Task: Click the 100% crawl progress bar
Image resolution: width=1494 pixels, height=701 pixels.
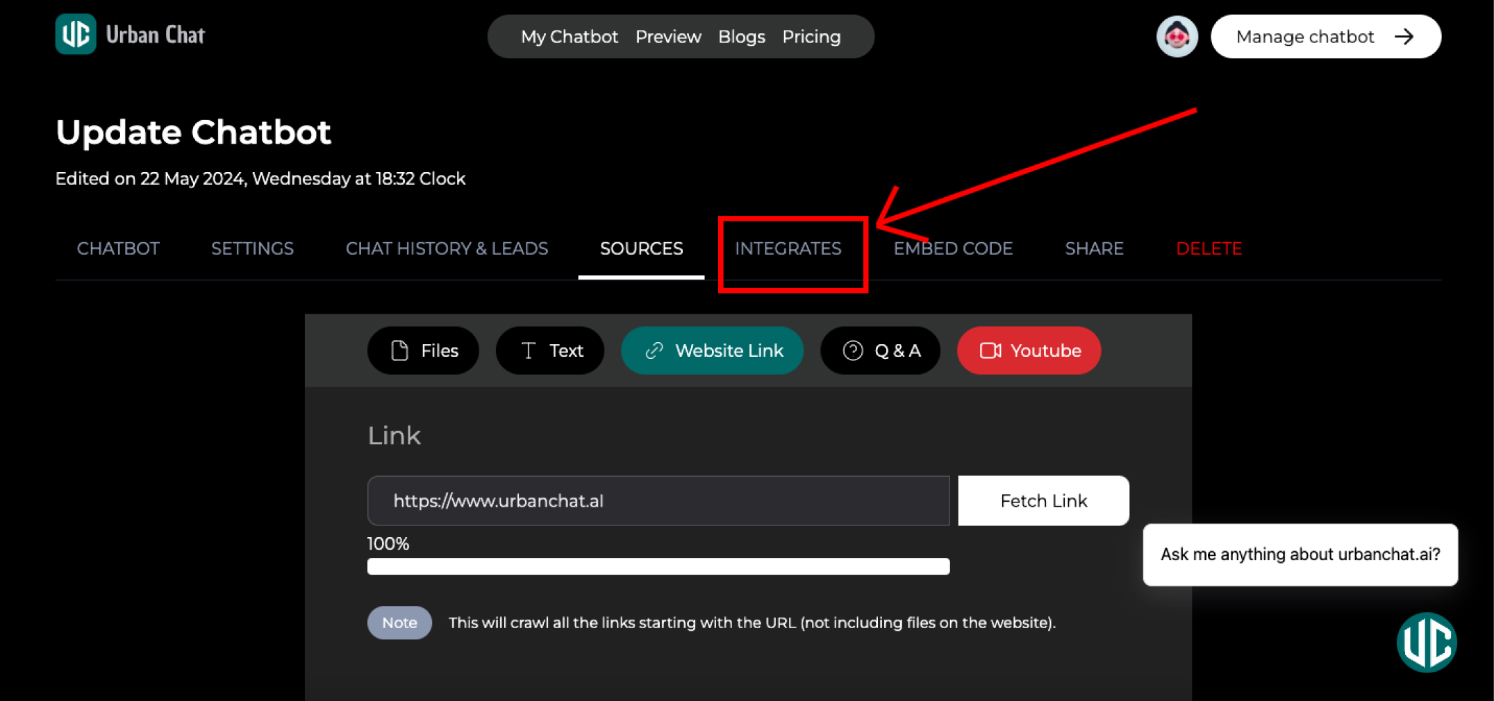Action: pyautogui.click(x=658, y=566)
